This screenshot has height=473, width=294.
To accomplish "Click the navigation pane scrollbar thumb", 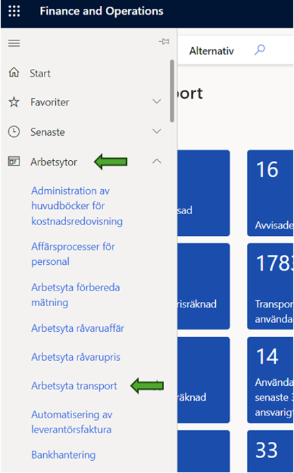I will [172, 91].
